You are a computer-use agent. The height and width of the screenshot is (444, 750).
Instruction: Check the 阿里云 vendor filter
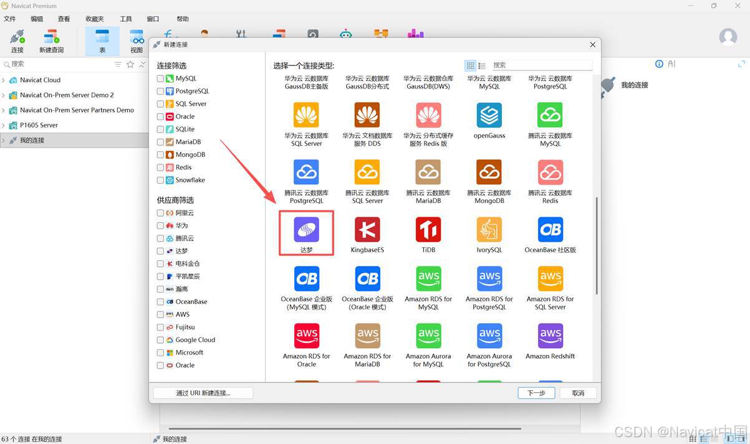160,213
